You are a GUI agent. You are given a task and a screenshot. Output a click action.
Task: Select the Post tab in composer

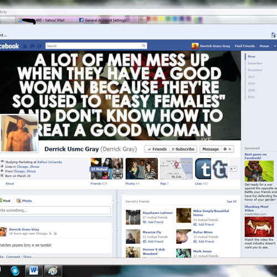[6, 201]
